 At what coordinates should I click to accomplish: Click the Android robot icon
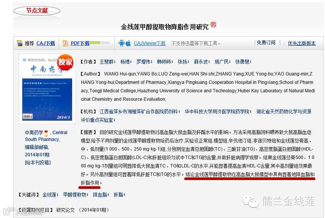(121, 43)
